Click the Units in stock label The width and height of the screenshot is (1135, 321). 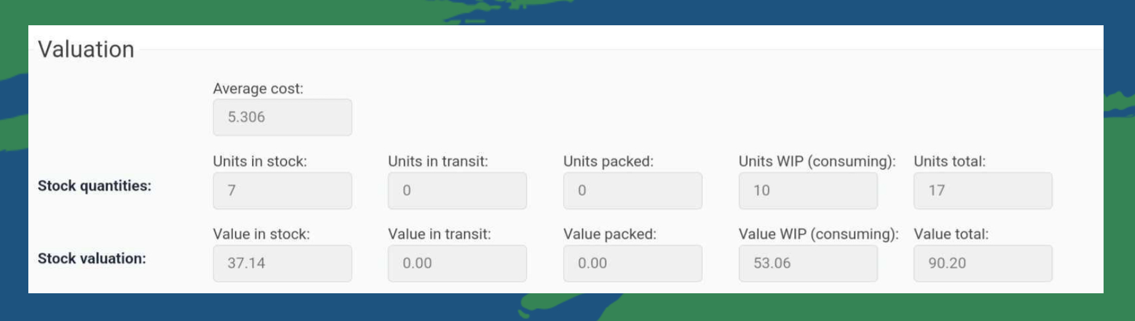(x=260, y=161)
